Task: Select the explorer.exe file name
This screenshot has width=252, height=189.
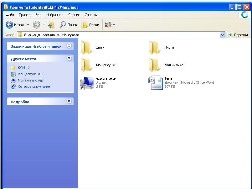Action: point(106,78)
